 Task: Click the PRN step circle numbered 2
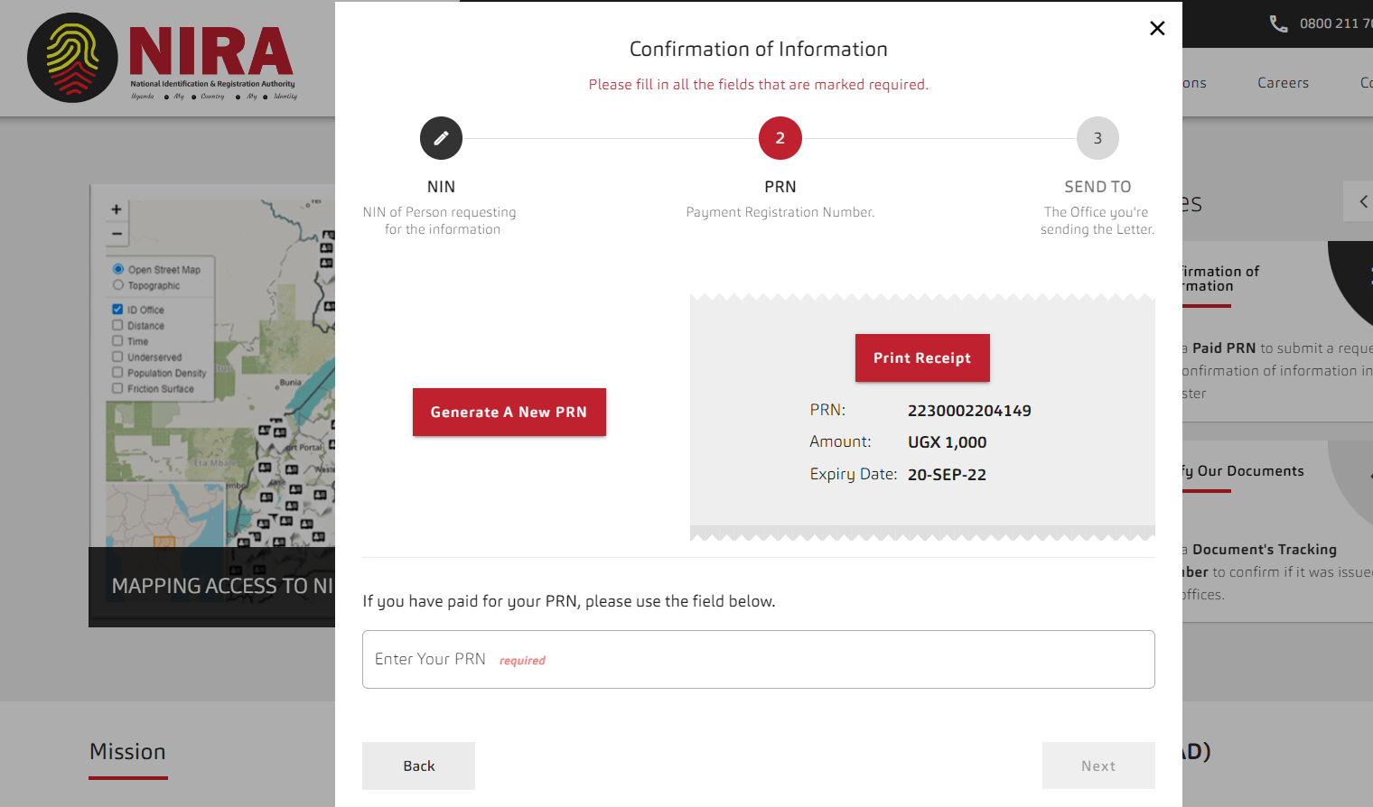780,137
